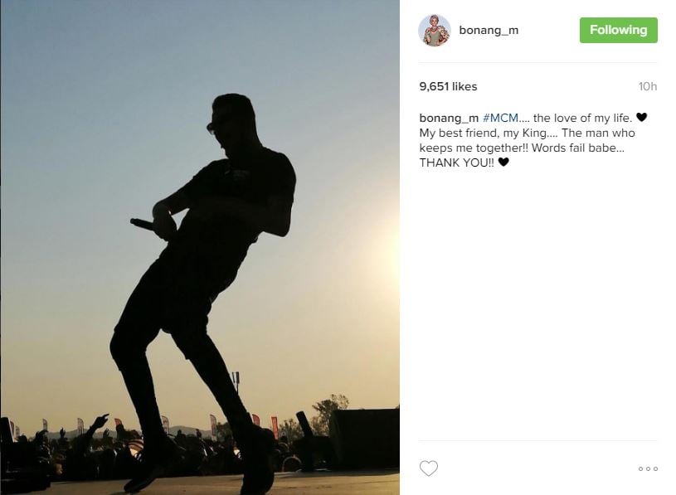Open the bonang_m username in the header
Screen dimensions: 676x495
(x=489, y=30)
